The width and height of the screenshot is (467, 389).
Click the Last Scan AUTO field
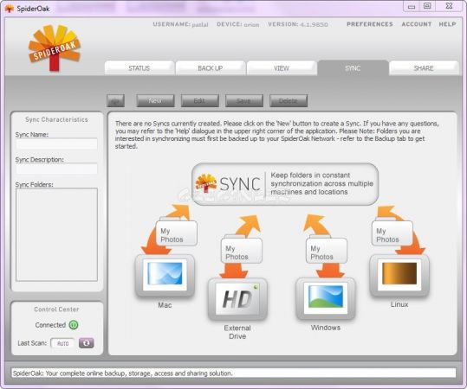tap(62, 343)
